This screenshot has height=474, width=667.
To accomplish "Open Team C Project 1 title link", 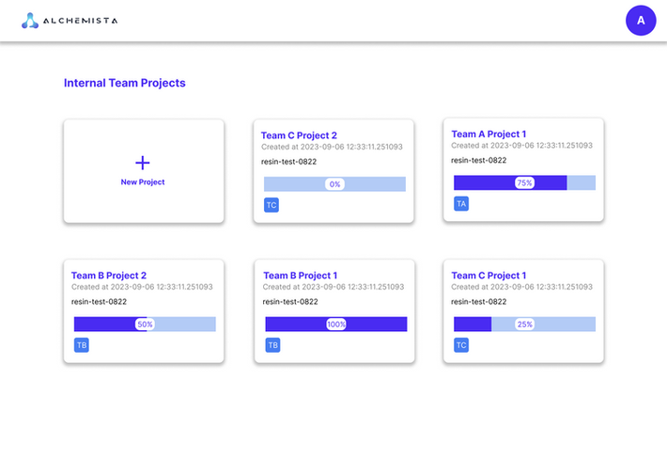I will [x=489, y=276].
